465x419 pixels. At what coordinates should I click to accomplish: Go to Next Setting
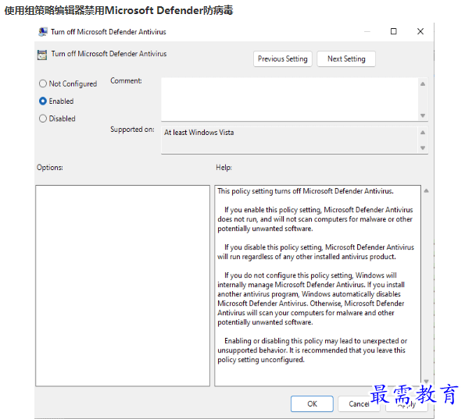click(346, 59)
